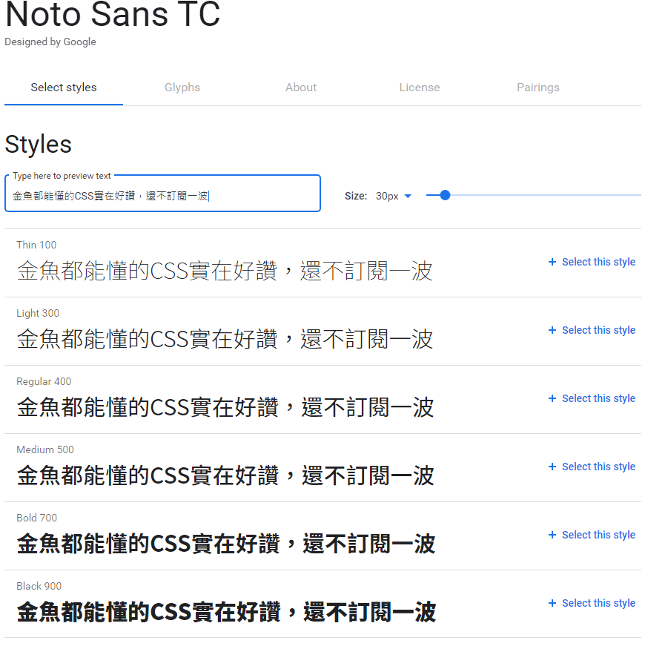This screenshot has width=648, height=649.
Task: Click the Size: label
Action: pos(356,197)
